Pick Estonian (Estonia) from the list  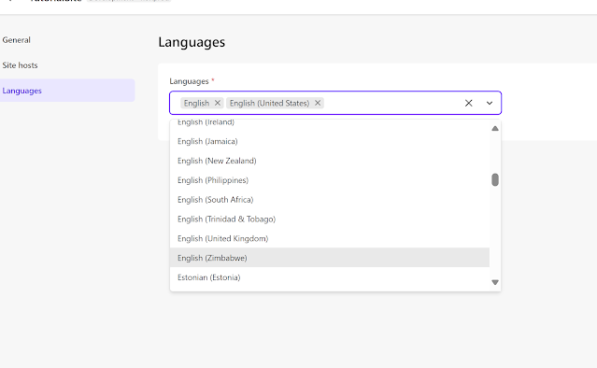click(x=330, y=277)
